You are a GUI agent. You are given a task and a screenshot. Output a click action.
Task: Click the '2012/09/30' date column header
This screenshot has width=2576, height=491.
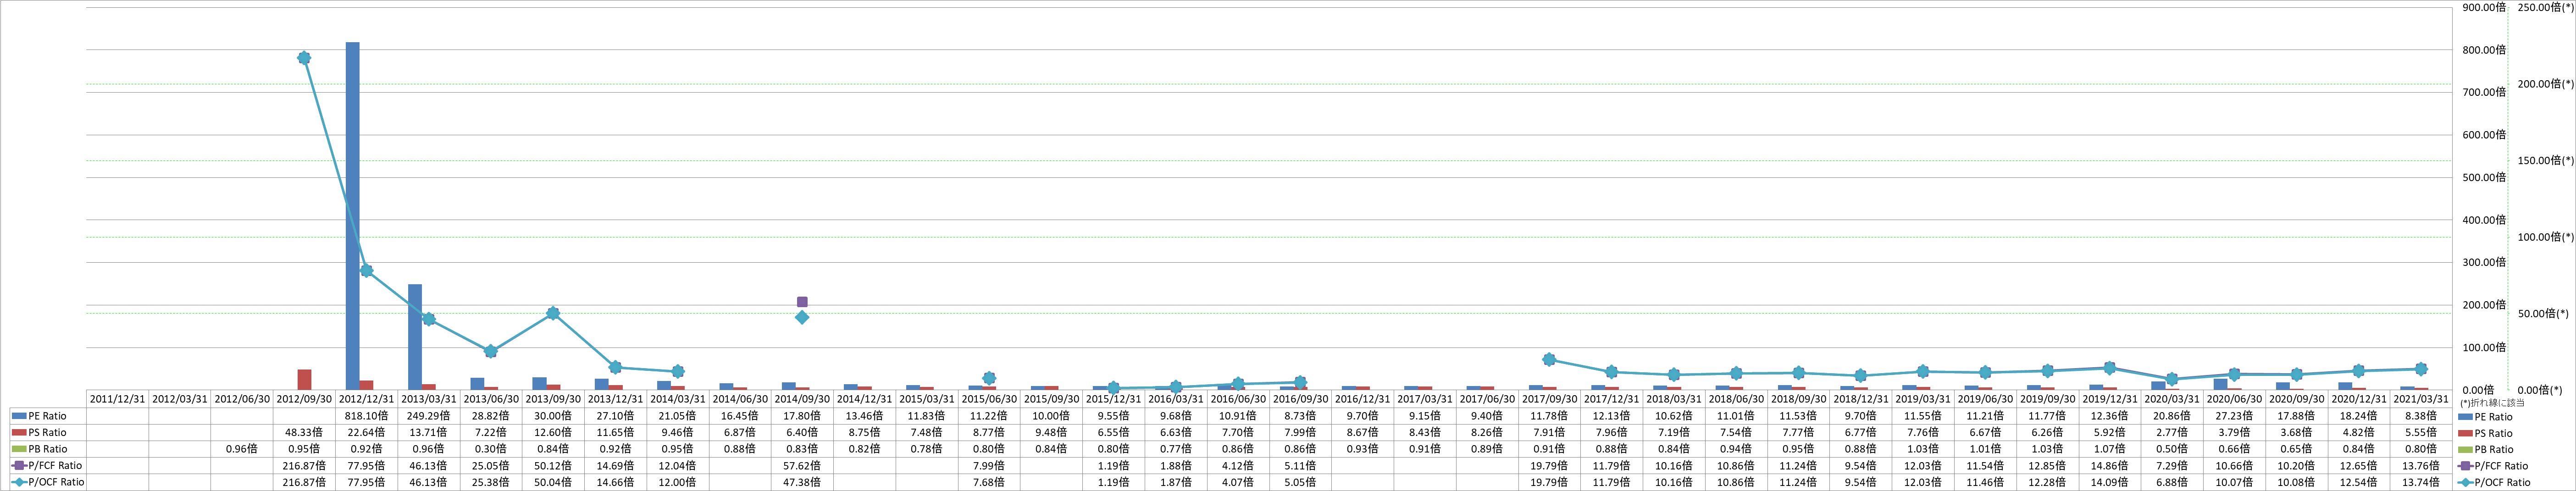(x=304, y=399)
